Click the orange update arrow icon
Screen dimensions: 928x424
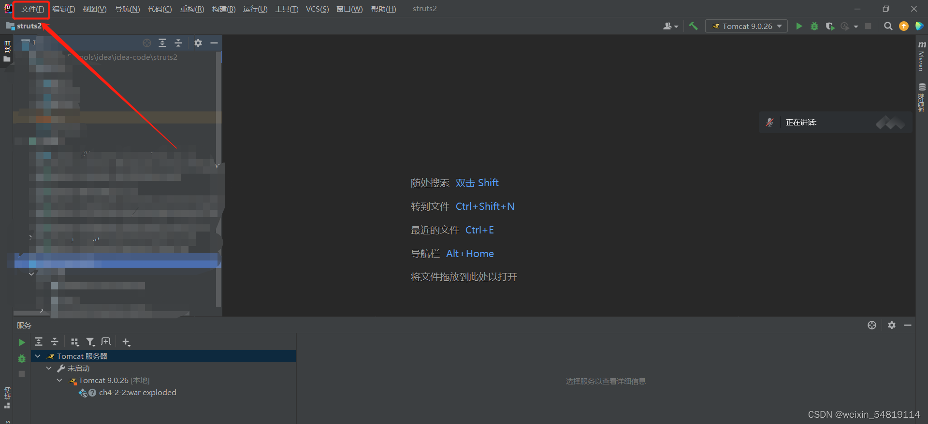point(904,26)
